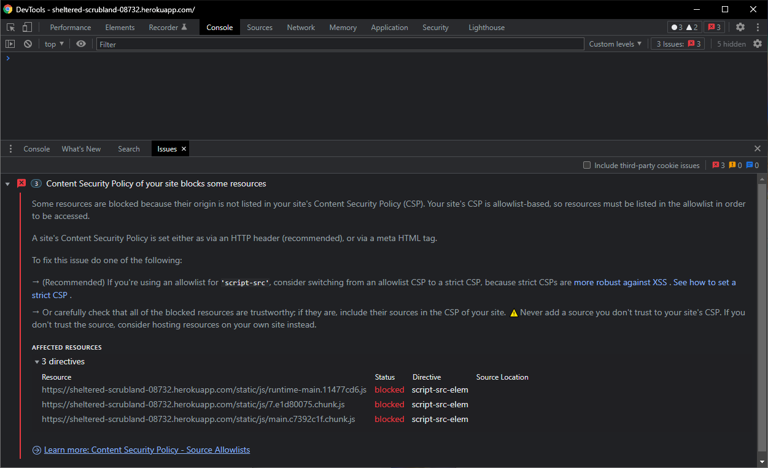Open console settings gear beside hidden count

pos(758,44)
